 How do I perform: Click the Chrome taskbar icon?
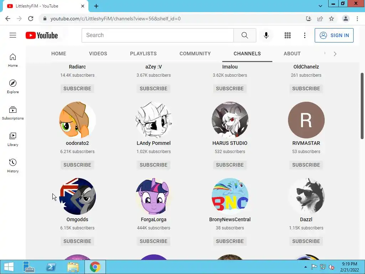95,267
